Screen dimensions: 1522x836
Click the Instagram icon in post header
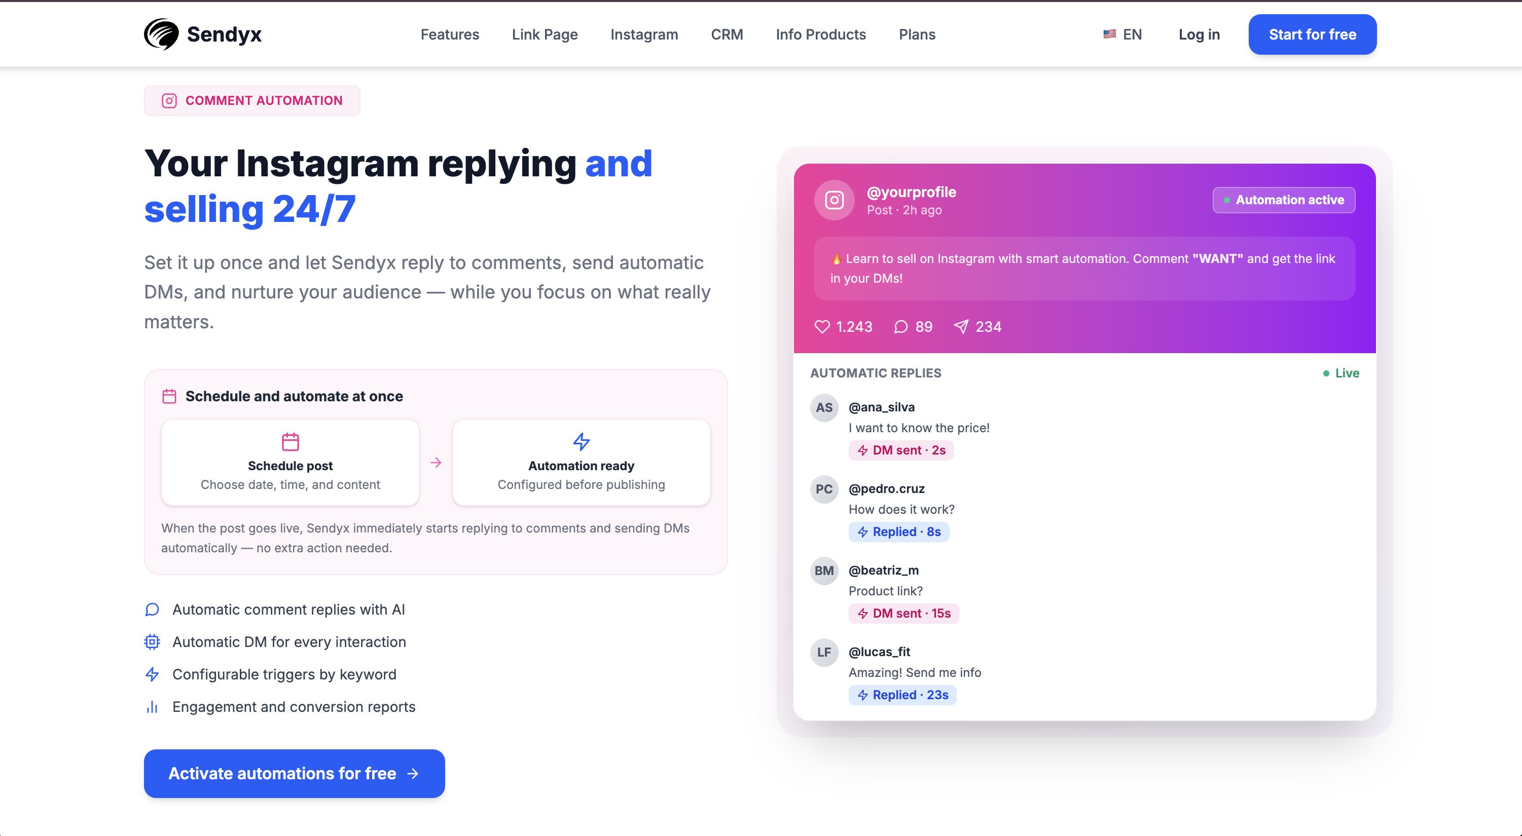[834, 200]
